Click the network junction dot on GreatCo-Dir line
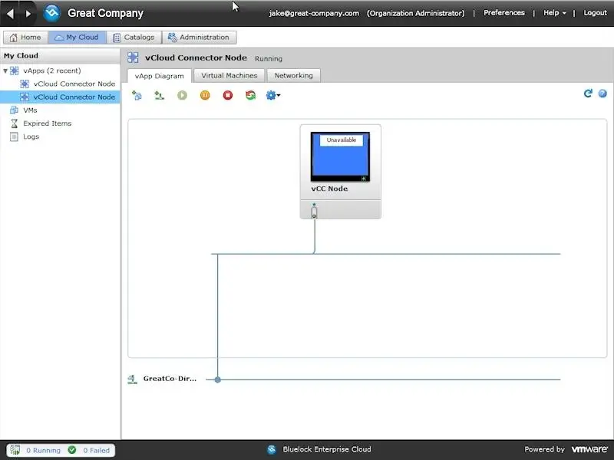Viewport: 614px width, 460px height. click(x=218, y=379)
